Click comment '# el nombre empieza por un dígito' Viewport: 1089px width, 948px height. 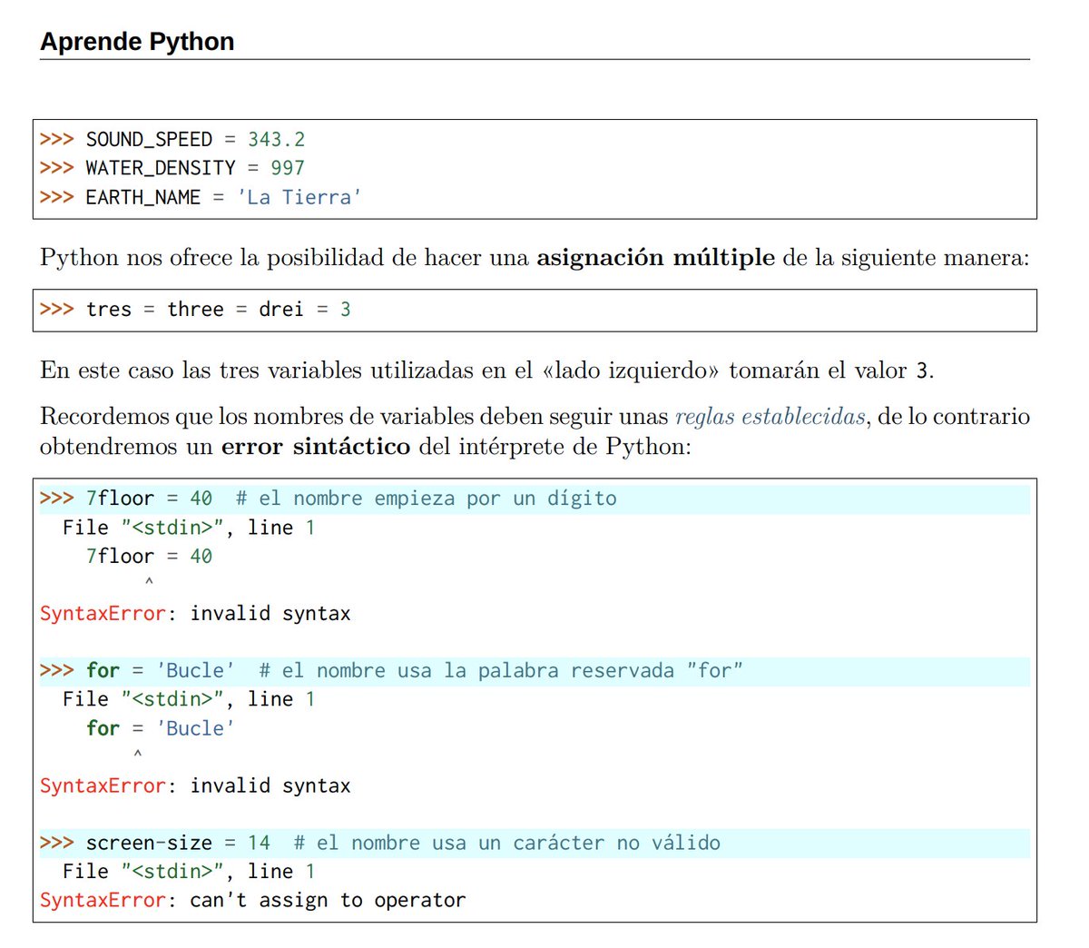[x=427, y=499]
